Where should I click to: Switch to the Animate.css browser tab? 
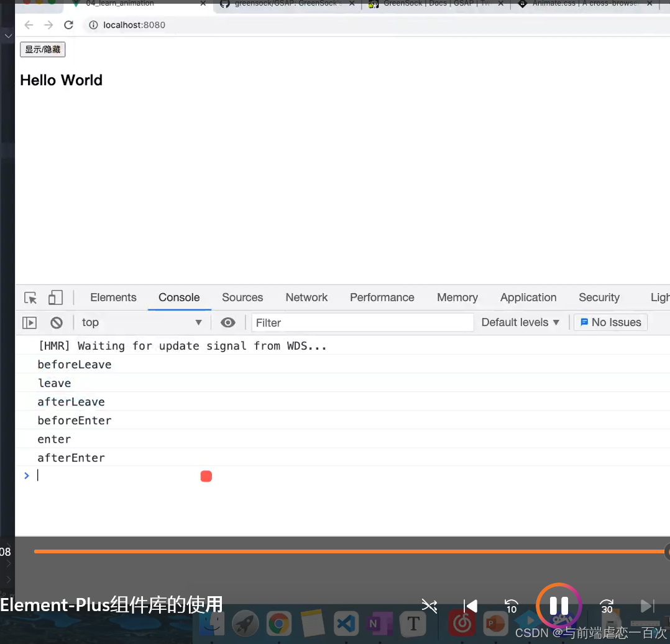click(x=584, y=4)
